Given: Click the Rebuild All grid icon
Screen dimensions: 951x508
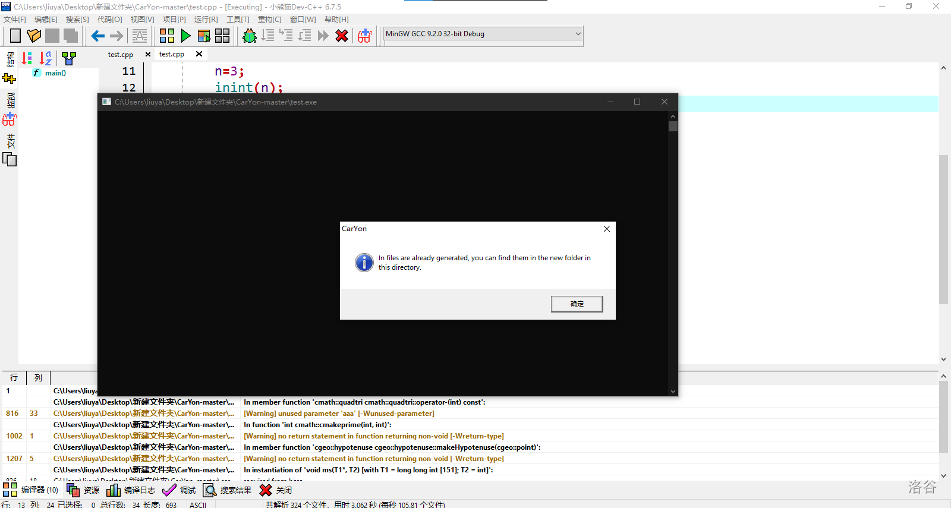Looking at the screenshot, I should pyautogui.click(x=222, y=36).
